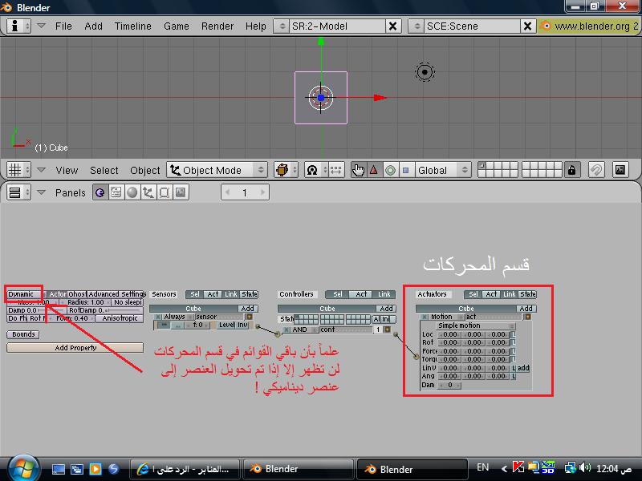Toggle Act in the Controllers header
The image size is (642, 481).
pos(361,294)
